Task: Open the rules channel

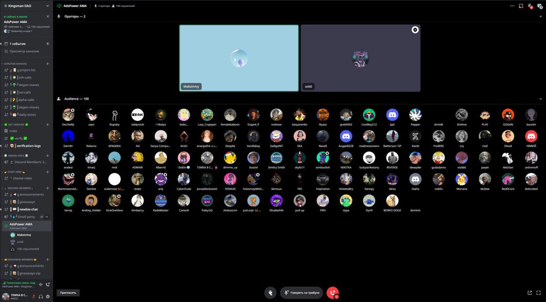Action: 26,131
